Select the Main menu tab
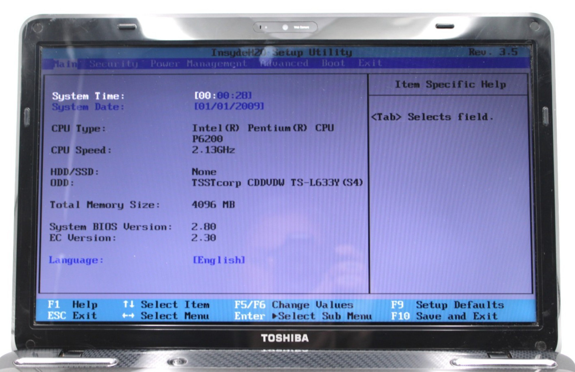Screen dimensions: 575x372 [x=65, y=63]
